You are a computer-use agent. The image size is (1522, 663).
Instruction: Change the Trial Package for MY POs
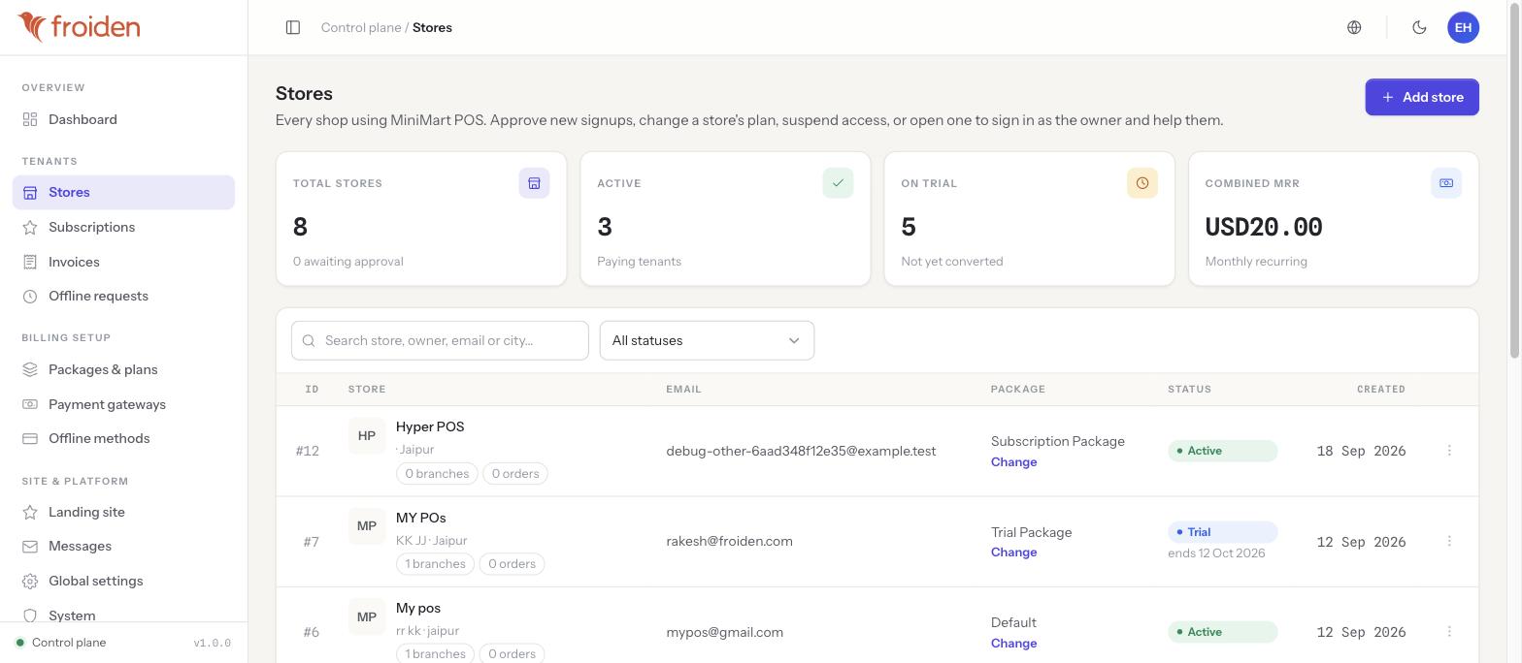pyautogui.click(x=1013, y=552)
